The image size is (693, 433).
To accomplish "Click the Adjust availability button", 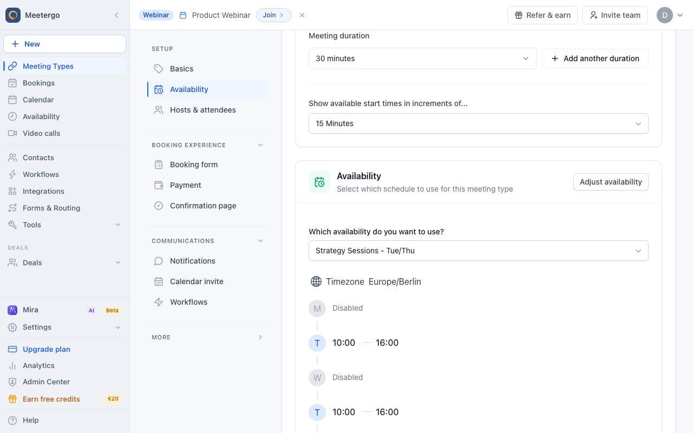I will 611,182.
